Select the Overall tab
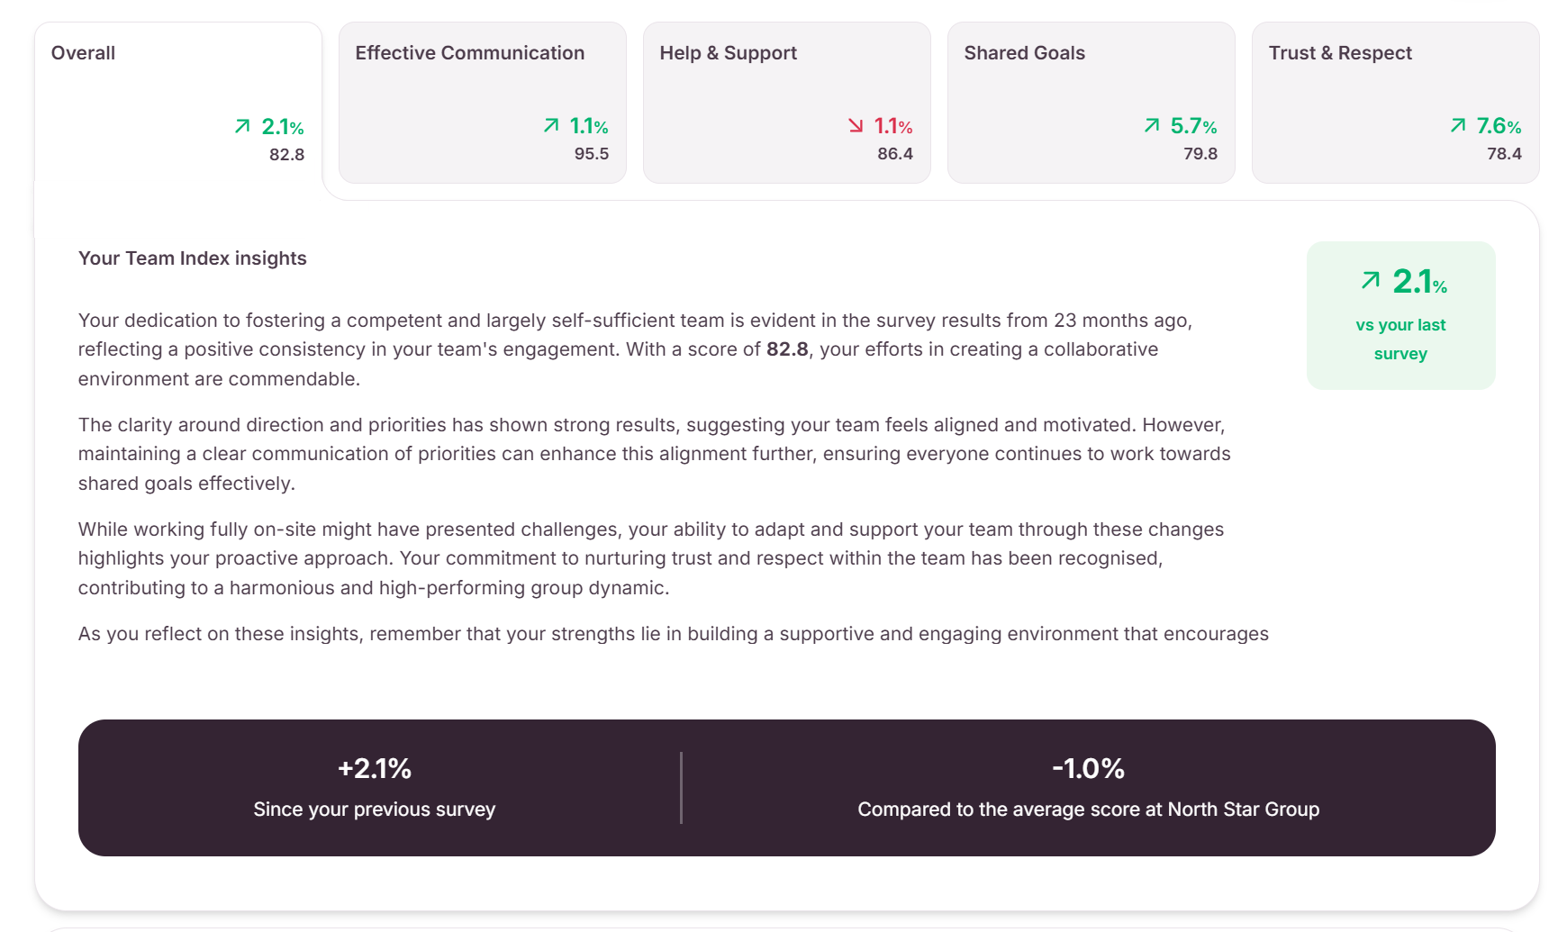The width and height of the screenshot is (1558, 932). [x=178, y=103]
